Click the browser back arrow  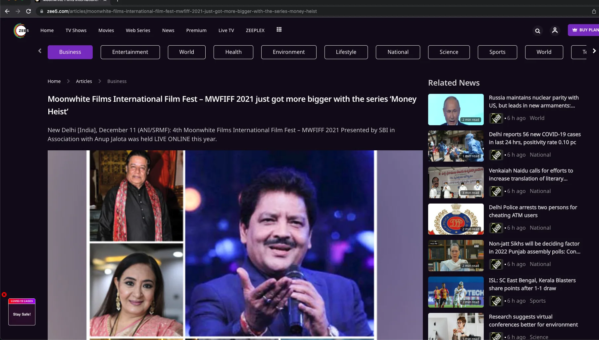(7, 11)
